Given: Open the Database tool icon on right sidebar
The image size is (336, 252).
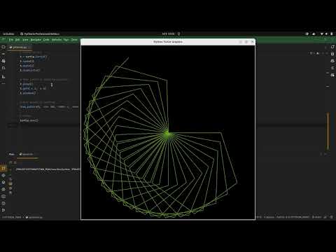Looking at the screenshot, I should (x=332, y=54).
